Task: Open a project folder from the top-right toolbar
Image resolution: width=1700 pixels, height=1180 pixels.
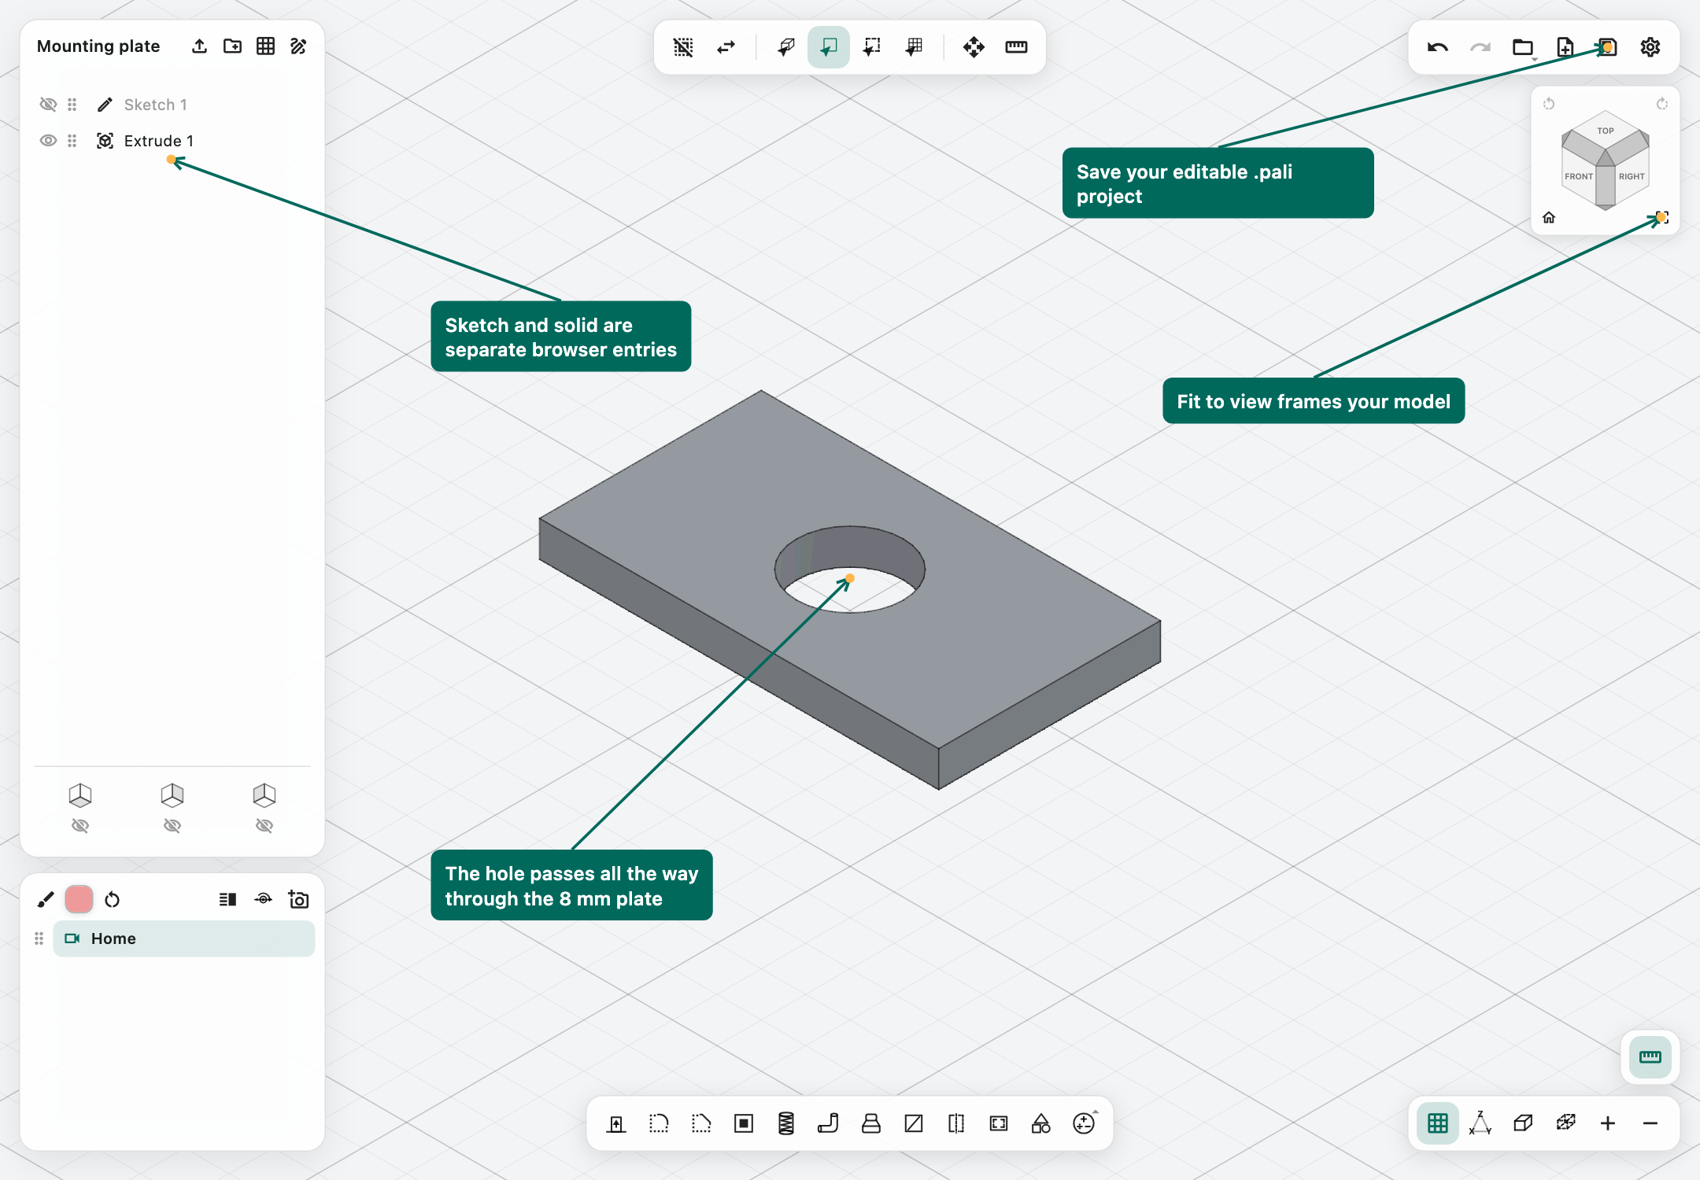Action: click(1523, 47)
